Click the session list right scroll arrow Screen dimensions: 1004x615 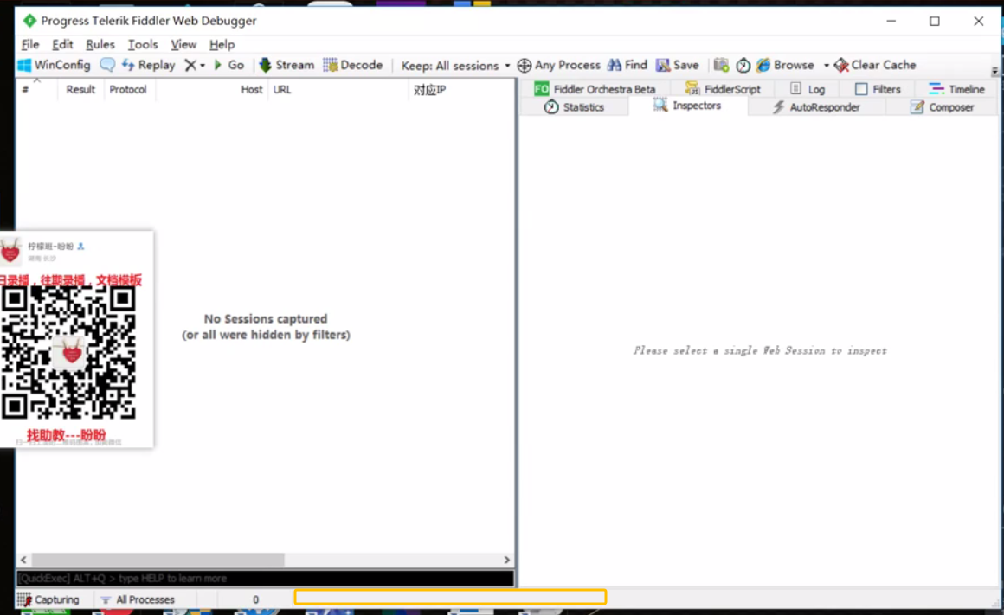[x=506, y=560]
